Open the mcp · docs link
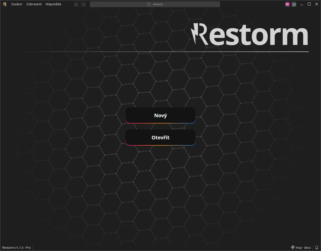 pos(301,247)
